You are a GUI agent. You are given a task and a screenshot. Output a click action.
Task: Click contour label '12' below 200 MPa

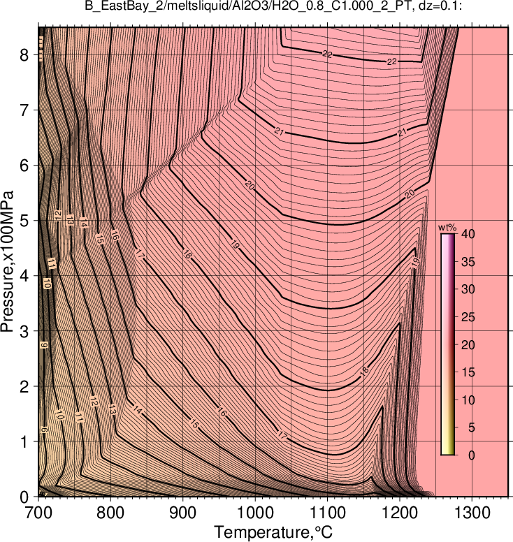(x=94, y=402)
